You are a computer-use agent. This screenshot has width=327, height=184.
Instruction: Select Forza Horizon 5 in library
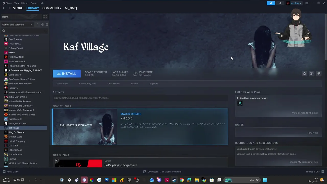(x=17, y=61)
